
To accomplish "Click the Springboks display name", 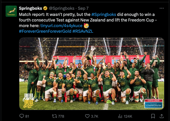I will 31,8.
